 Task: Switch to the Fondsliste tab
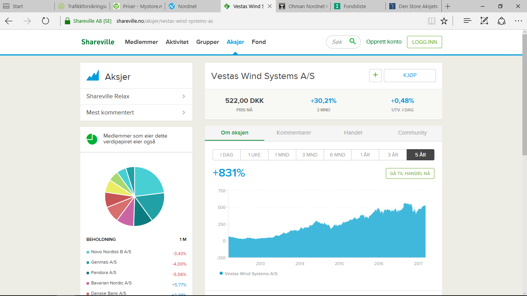pos(358,6)
